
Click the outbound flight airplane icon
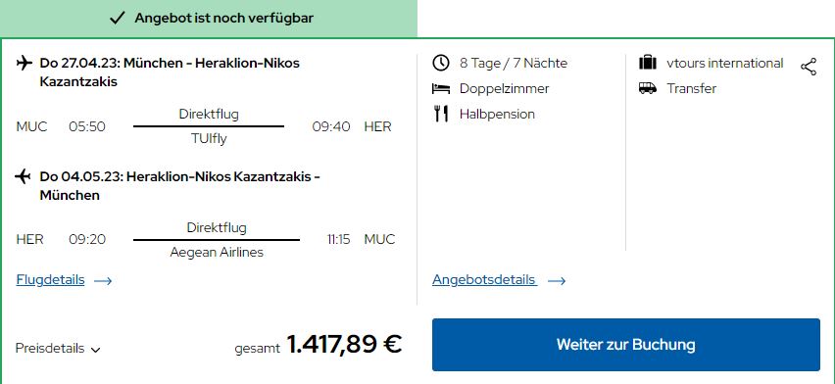click(x=24, y=64)
